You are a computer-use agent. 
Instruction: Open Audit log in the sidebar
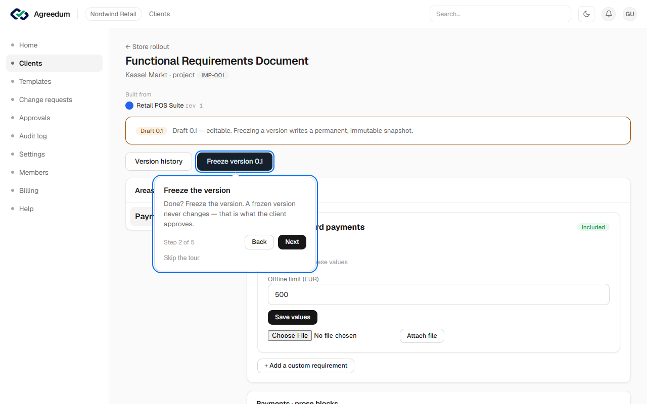[54, 136]
